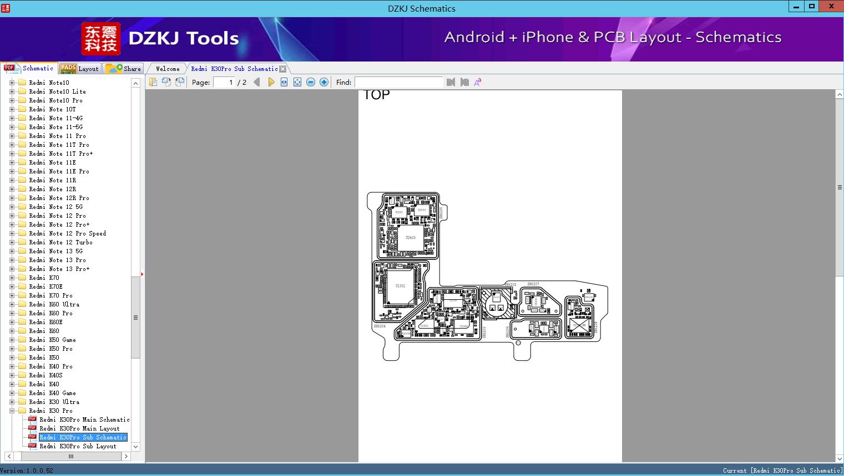
Task: Open Redmi K30Pro Main Schematic file
Action: [84, 419]
